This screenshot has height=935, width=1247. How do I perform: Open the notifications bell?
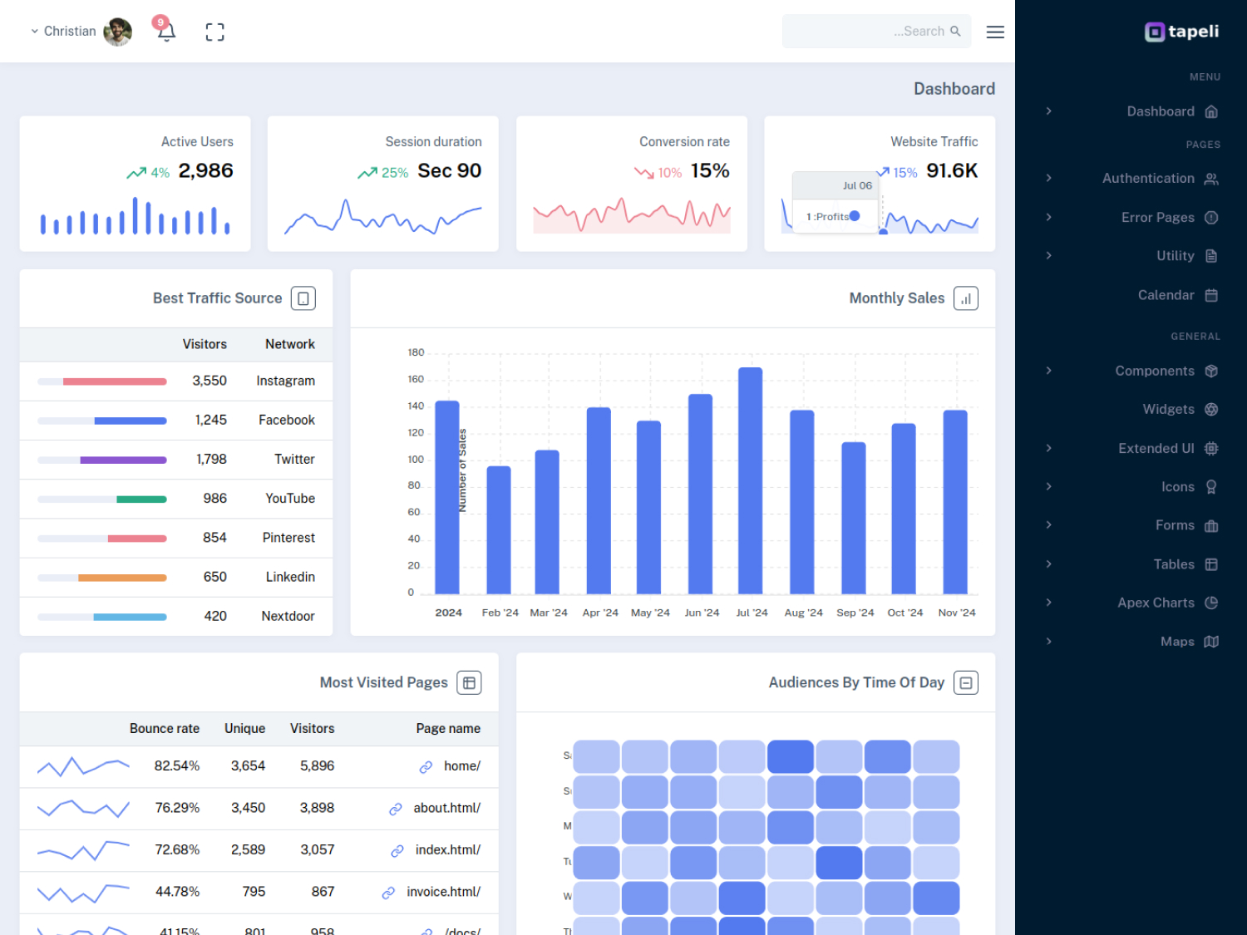pos(166,32)
